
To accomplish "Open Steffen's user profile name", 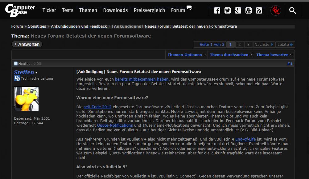I will [24, 72].
